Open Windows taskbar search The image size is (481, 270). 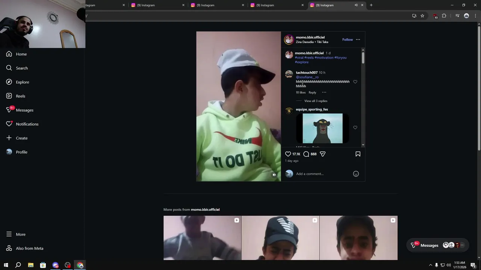18,265
